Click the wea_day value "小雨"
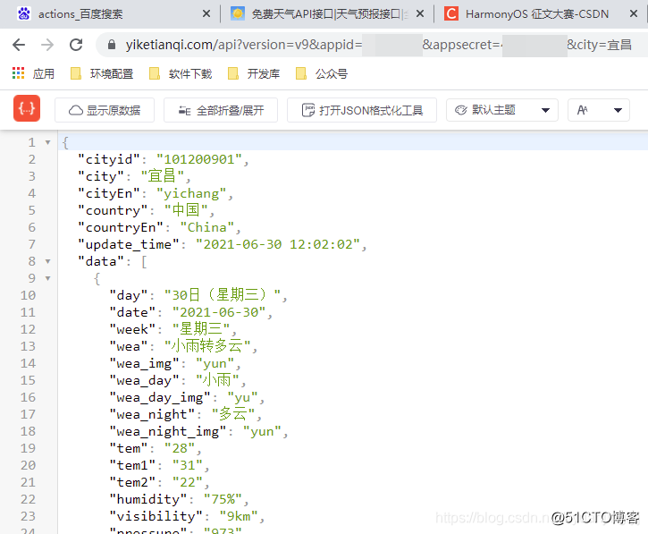Screen dimensions: 648x534 (x=217, y=380)
